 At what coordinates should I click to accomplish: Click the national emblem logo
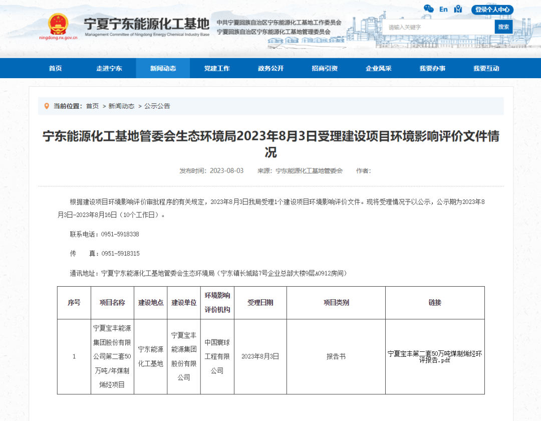pos(58,24)
